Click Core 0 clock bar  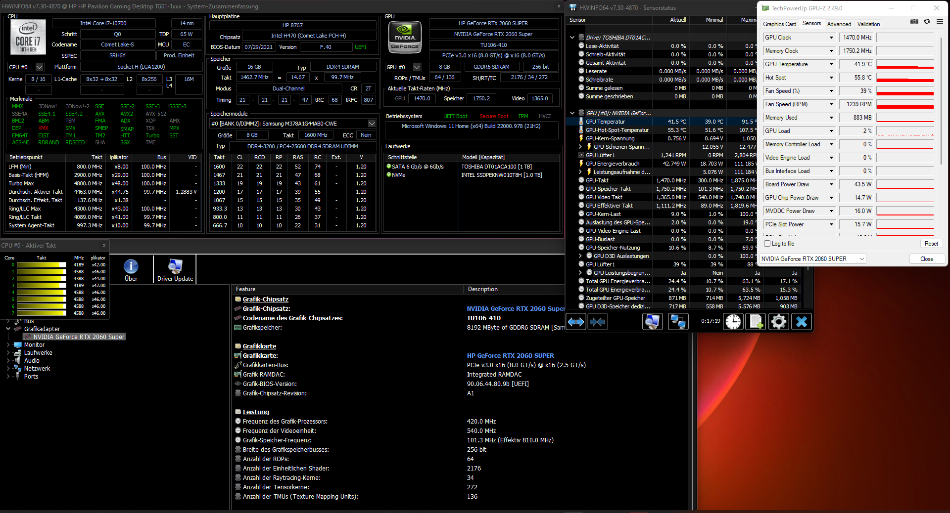click(42, 265)
